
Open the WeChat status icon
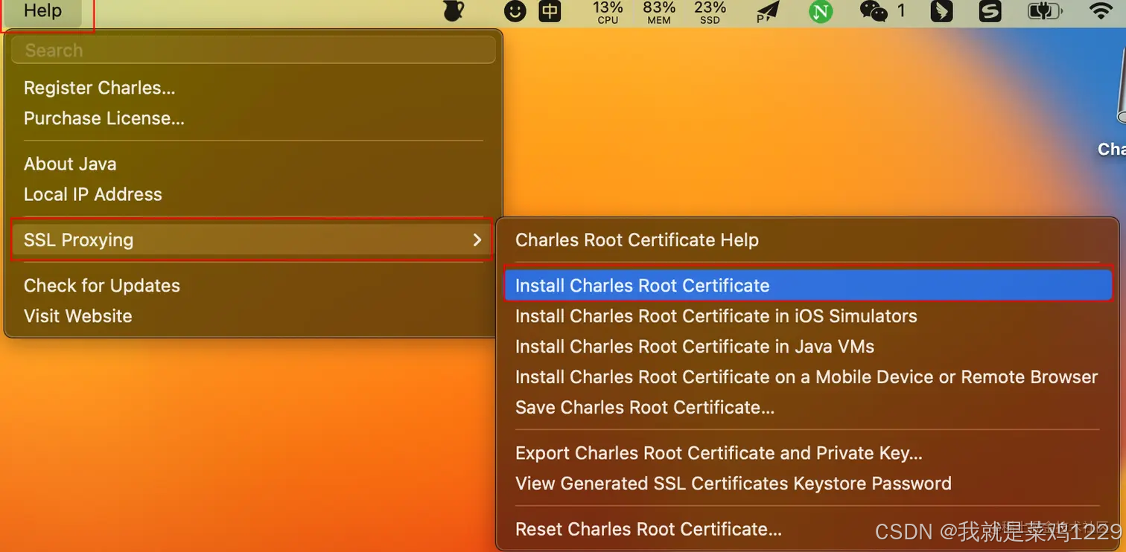tap(874, 11)
